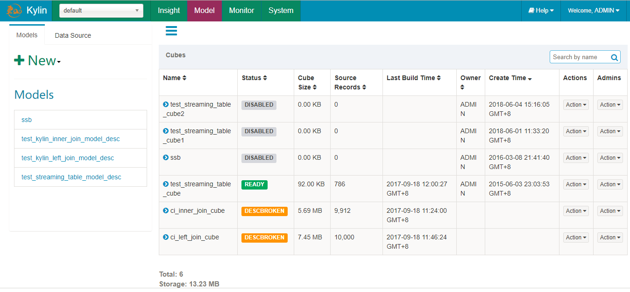Open the +New dropdown
Image resolution: width=630 pixels, height=292 pixels.
pyautogui.click(x=37, y=60)
